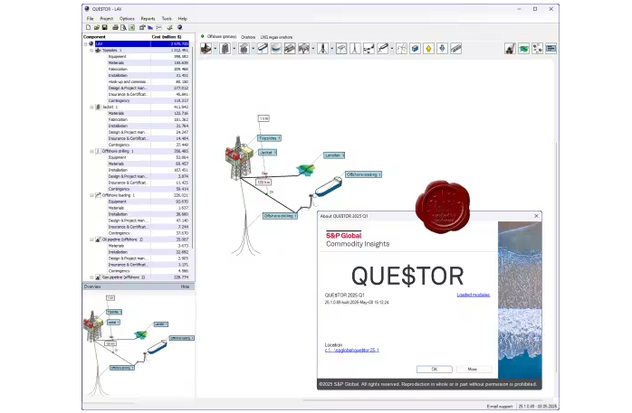Open the Help menu
This screenshot has height=413, width=632.
coord(183,18)
